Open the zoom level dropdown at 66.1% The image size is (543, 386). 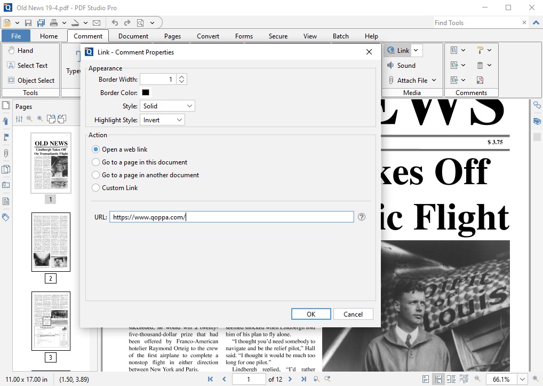pyautogui.click(x=521, y=379)
